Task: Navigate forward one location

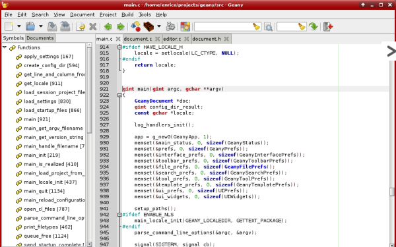Action: pos(121,26)
